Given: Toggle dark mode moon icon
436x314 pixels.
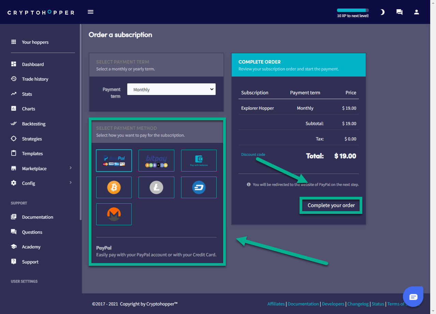Looking at the screenshot, I should [x=382, y=12].
